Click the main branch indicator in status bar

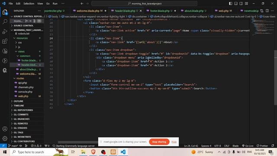(13, 146)
